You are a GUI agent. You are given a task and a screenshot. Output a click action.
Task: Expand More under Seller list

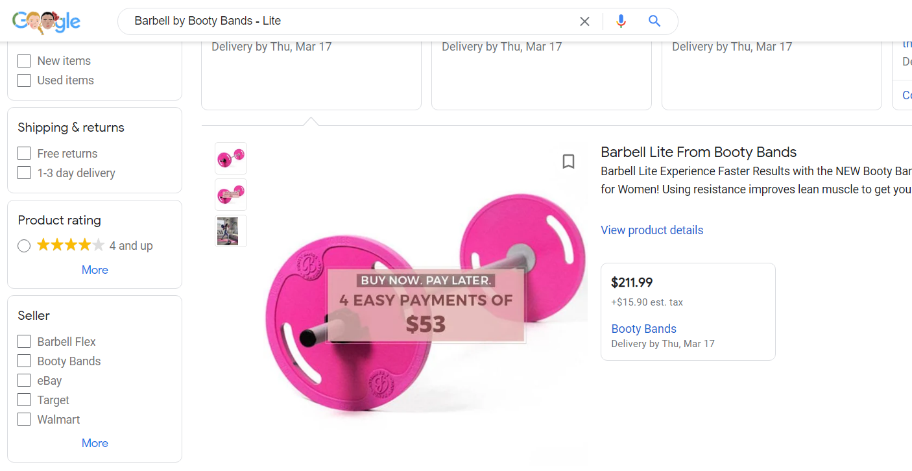(x=95, y=443)
